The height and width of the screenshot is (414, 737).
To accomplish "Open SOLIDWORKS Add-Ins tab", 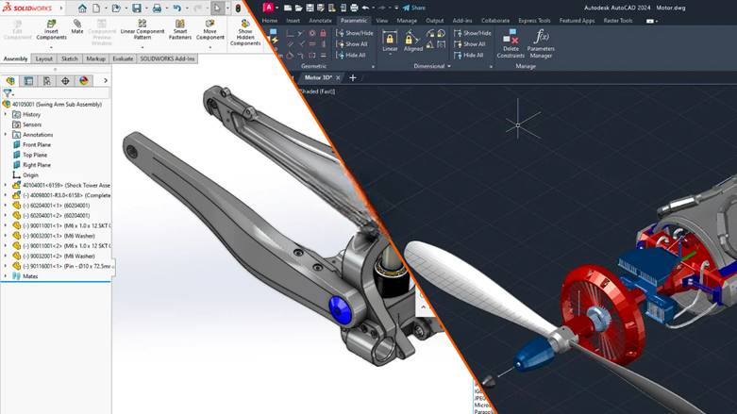I will [167, 58].
